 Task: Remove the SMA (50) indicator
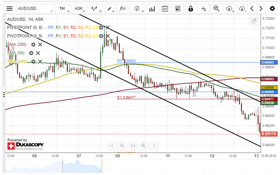point(38,53)
